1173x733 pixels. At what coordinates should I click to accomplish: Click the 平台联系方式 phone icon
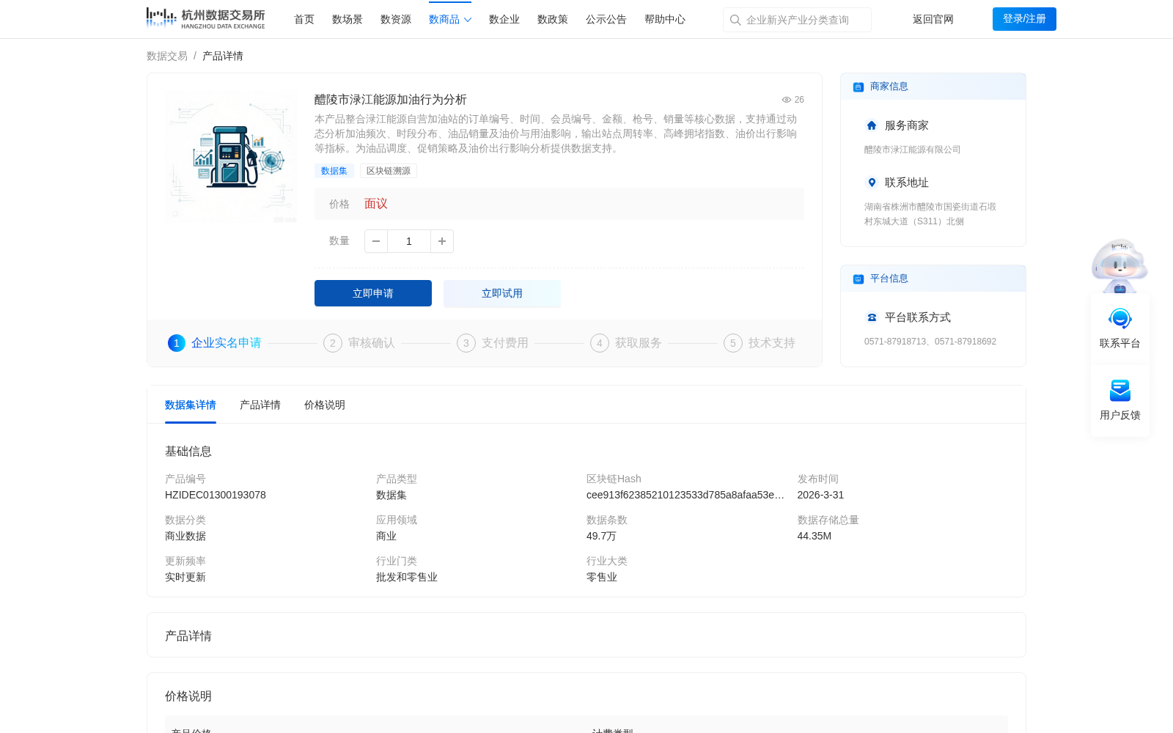(x=872, y=317)
